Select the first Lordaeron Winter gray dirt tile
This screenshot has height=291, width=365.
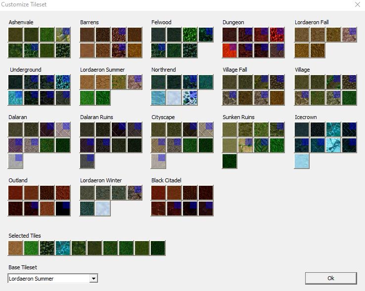tap(87, 193)
